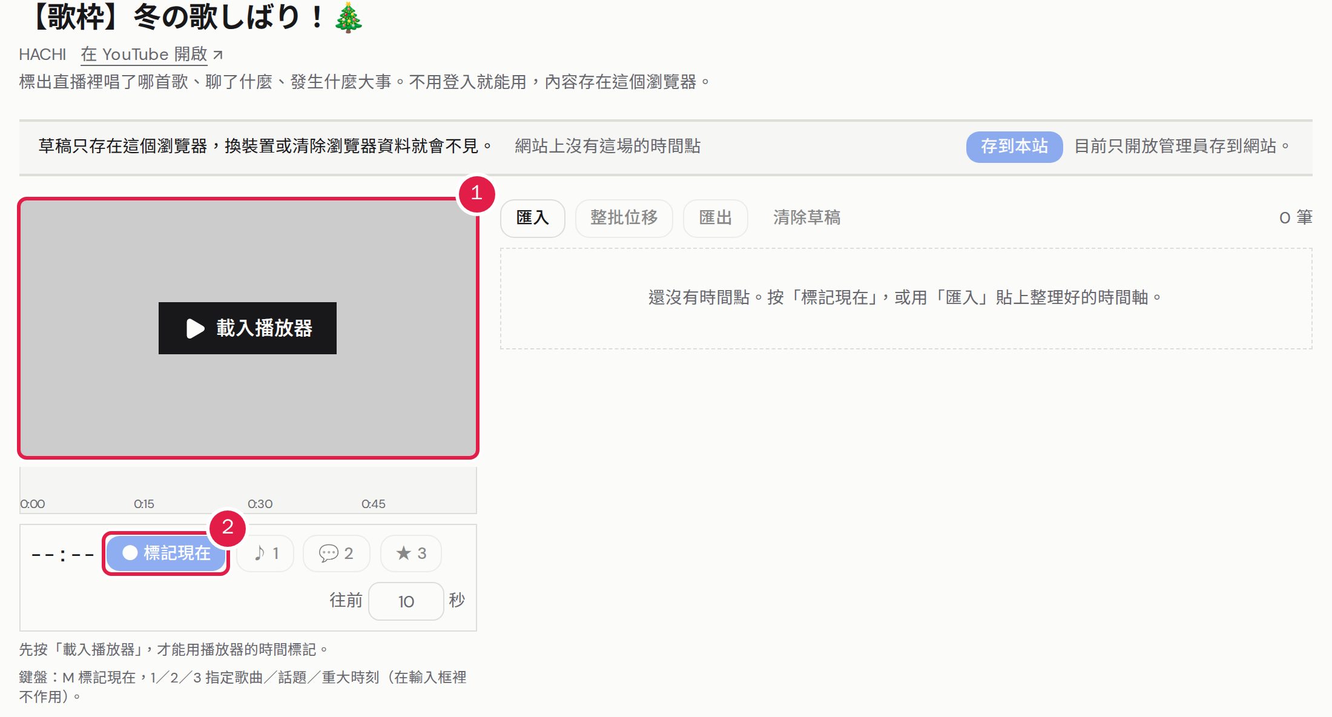
Task: Click the 0 筆 entry count text
Action: coord(1296,218)
